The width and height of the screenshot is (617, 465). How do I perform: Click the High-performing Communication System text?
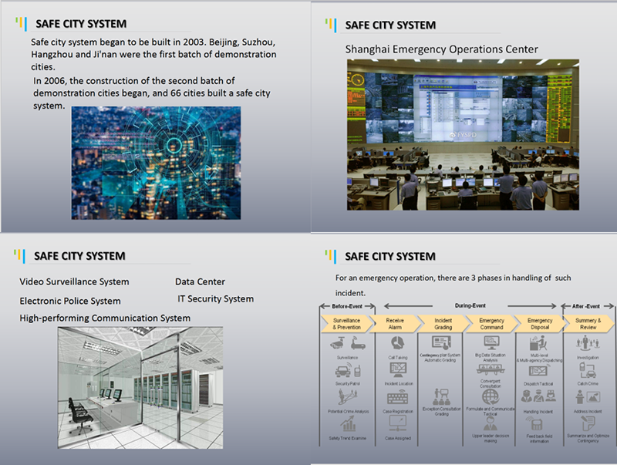[x=105, y=318]
